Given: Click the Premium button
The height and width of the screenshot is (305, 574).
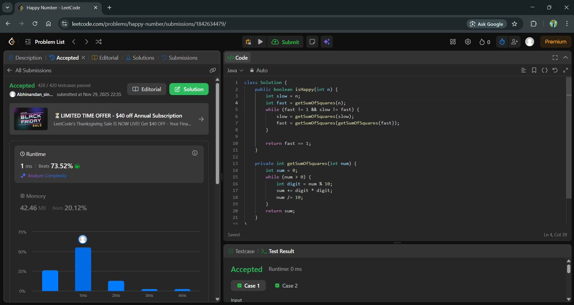Looking at the screenshot, I should [x=555, y=42].
